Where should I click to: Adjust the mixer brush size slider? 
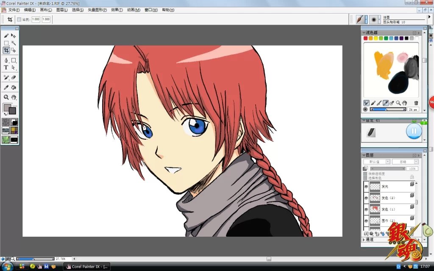388,110
